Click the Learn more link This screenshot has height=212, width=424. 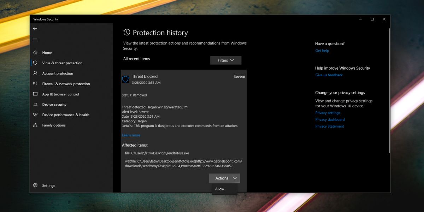131,135
